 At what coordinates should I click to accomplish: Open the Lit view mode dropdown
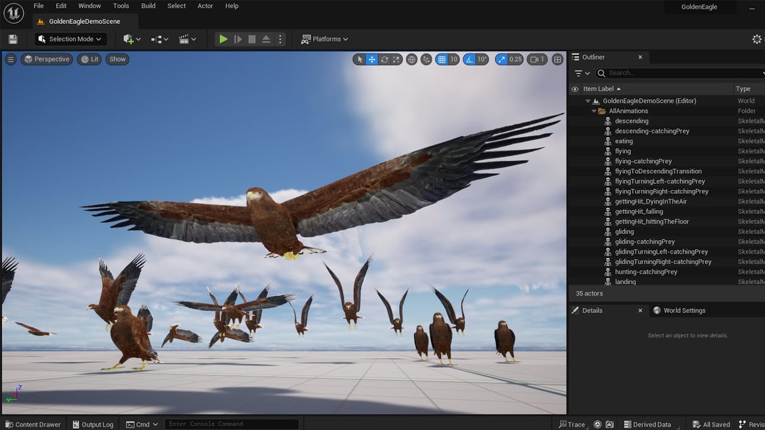[x=90, y=59]
